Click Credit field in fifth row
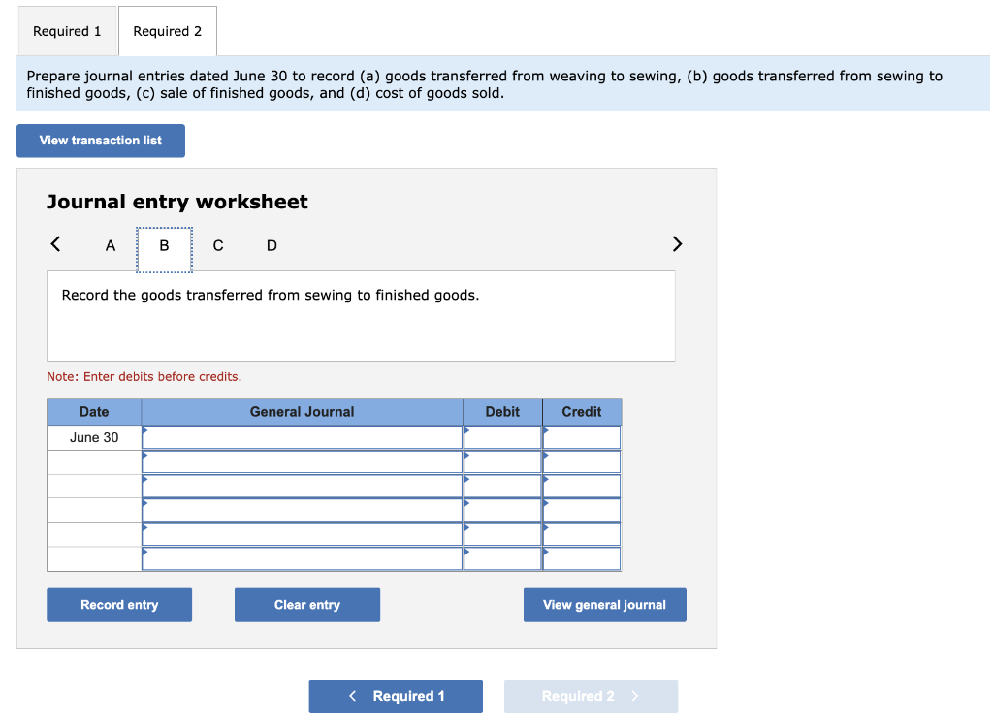993x728 pixels. [x=582, y=534]
